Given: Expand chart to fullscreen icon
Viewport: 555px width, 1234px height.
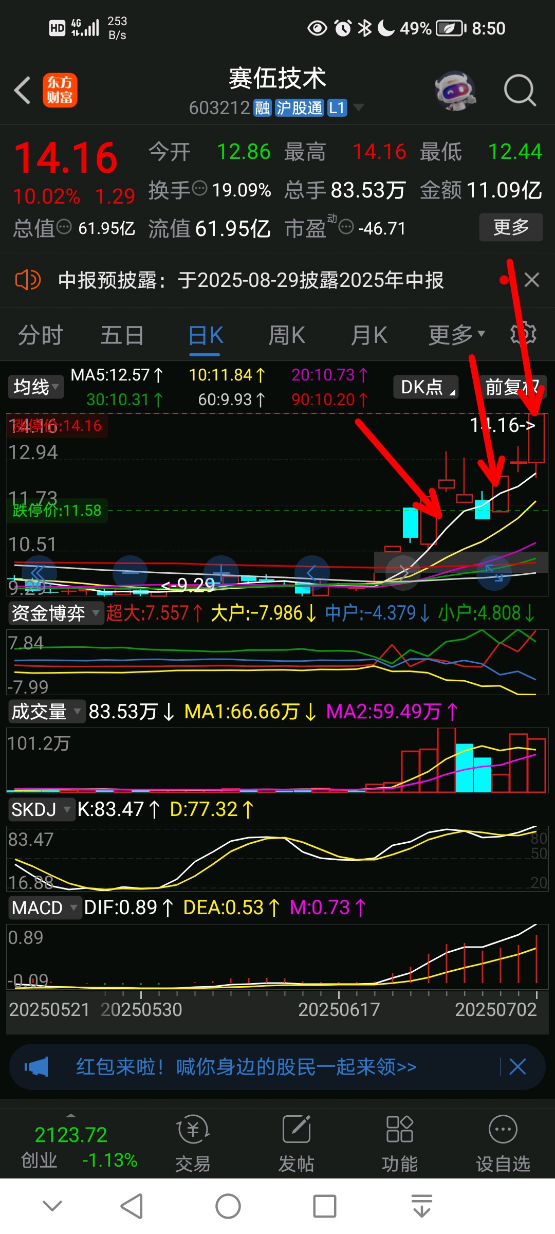Looking at the screenshot, I should [x=494, y=573].
